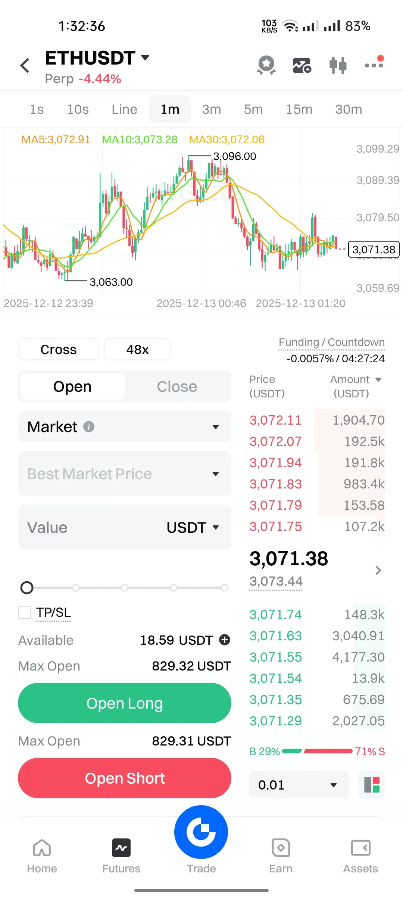Open the Market order type dropdown
Image resolution: width=403 pixels, height=900 pixels.
[125, 426]
